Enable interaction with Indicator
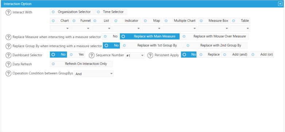Viewport: 285px width, 132px height. [x=126, y=21]
